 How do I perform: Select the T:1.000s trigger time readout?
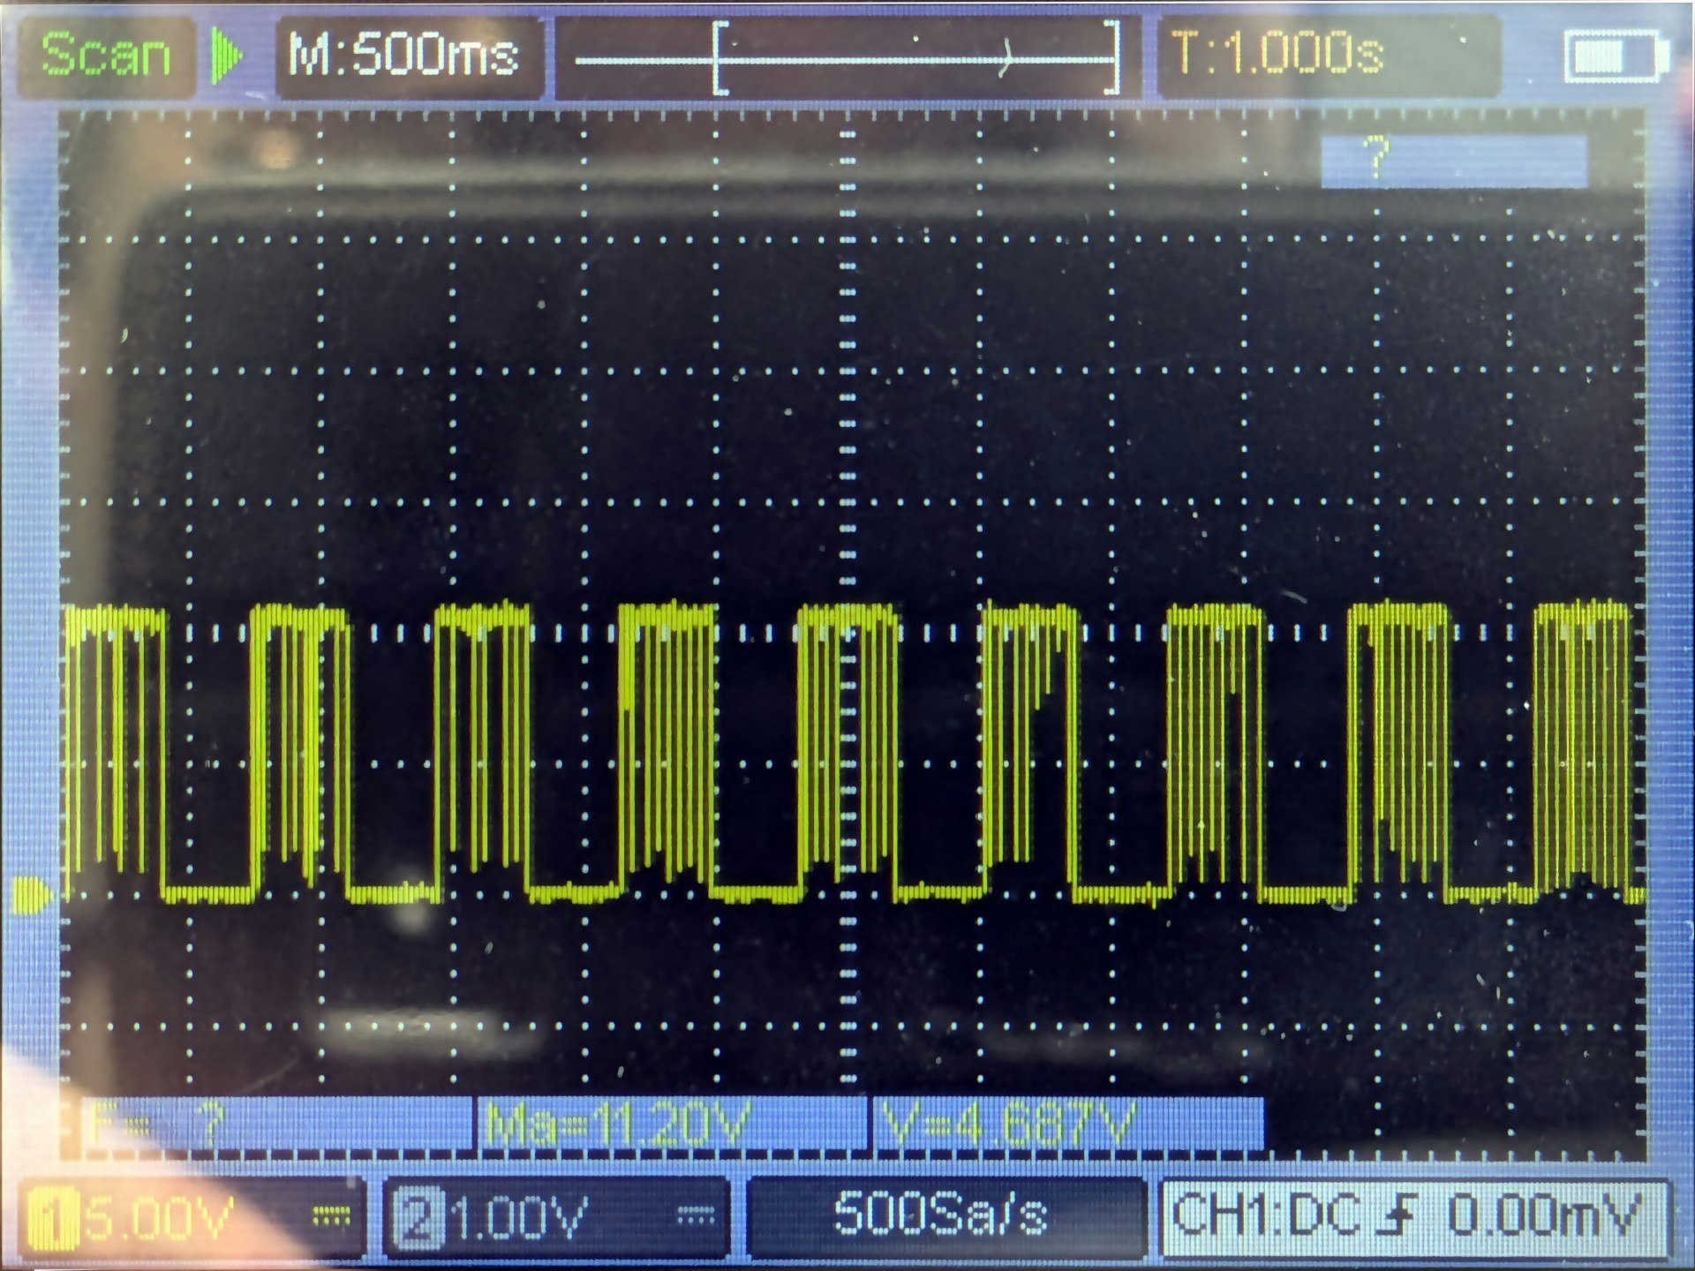(x=1277, y=55)
